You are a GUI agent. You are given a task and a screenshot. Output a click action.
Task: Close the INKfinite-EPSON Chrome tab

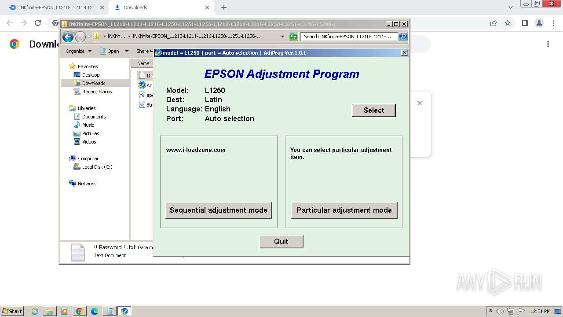(x=102, y=7)
